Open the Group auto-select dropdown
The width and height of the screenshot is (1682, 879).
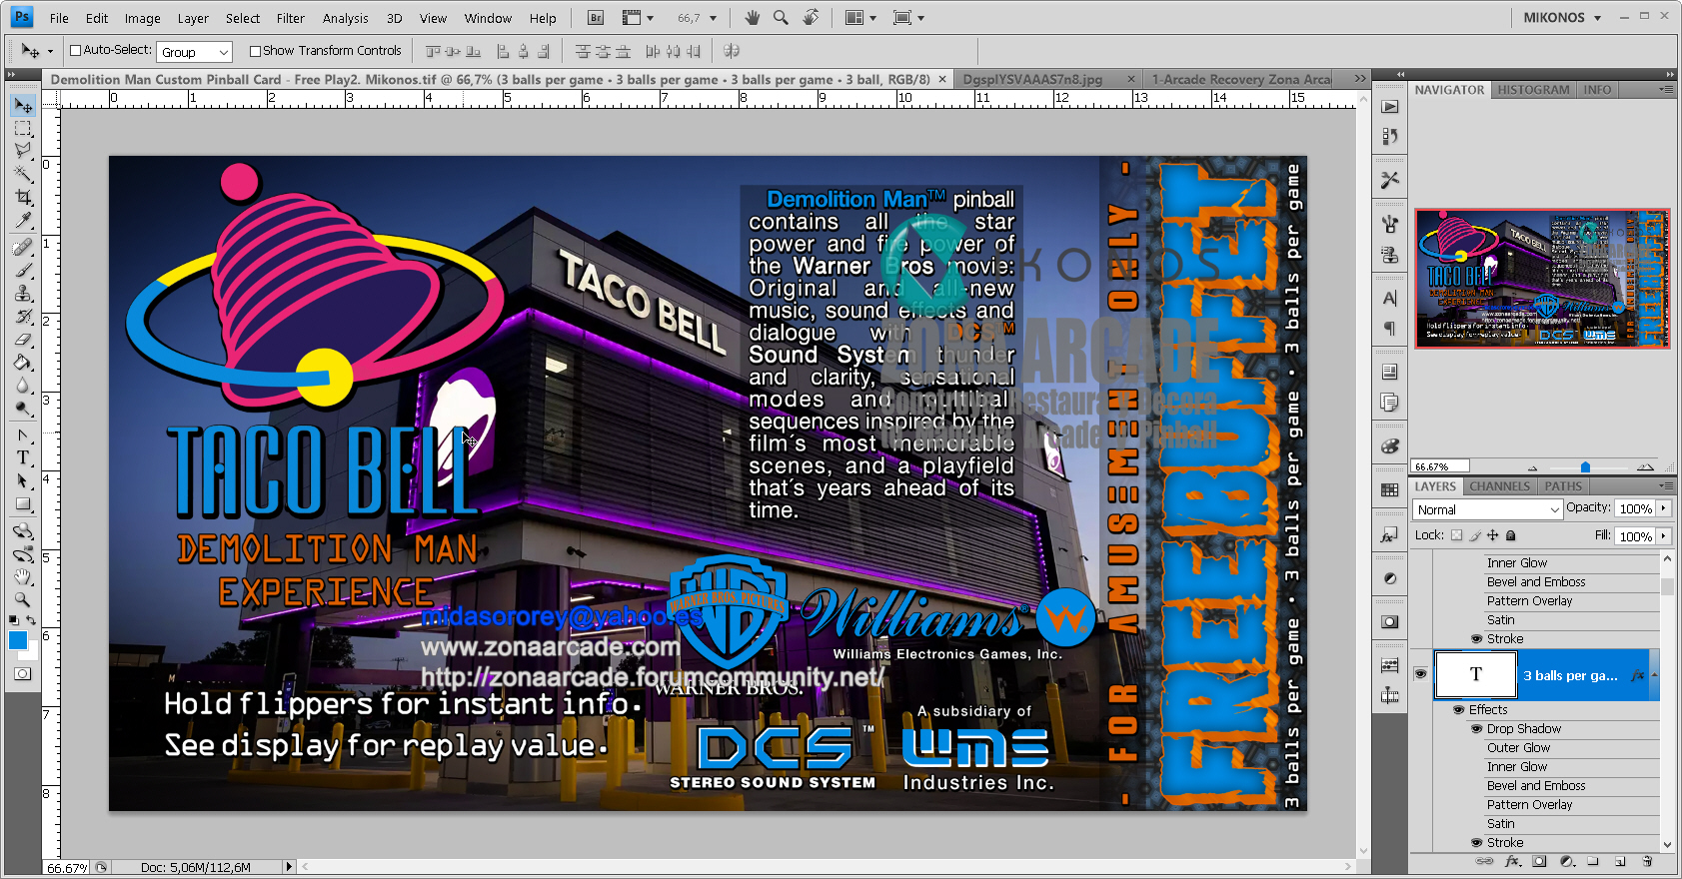pos(195,52)
